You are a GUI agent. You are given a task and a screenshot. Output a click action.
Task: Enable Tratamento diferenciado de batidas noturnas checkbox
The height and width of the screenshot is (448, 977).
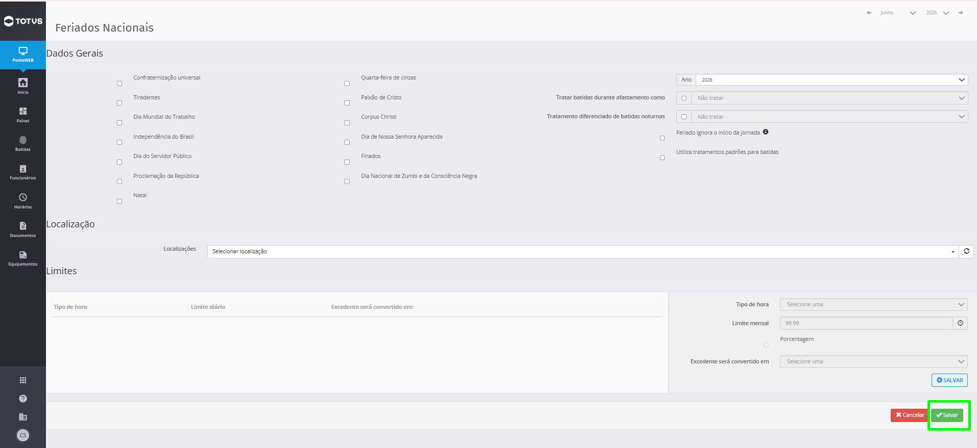[x=684, y=117]
